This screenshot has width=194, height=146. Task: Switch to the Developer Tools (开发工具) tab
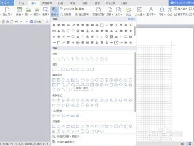pyautogui.click(x=110, y=3)
